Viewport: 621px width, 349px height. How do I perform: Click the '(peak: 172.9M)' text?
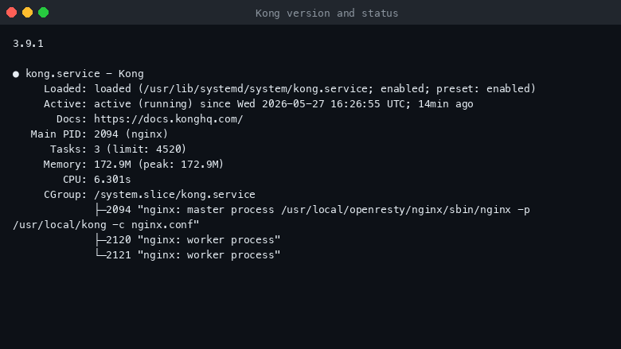pos(181,165)
